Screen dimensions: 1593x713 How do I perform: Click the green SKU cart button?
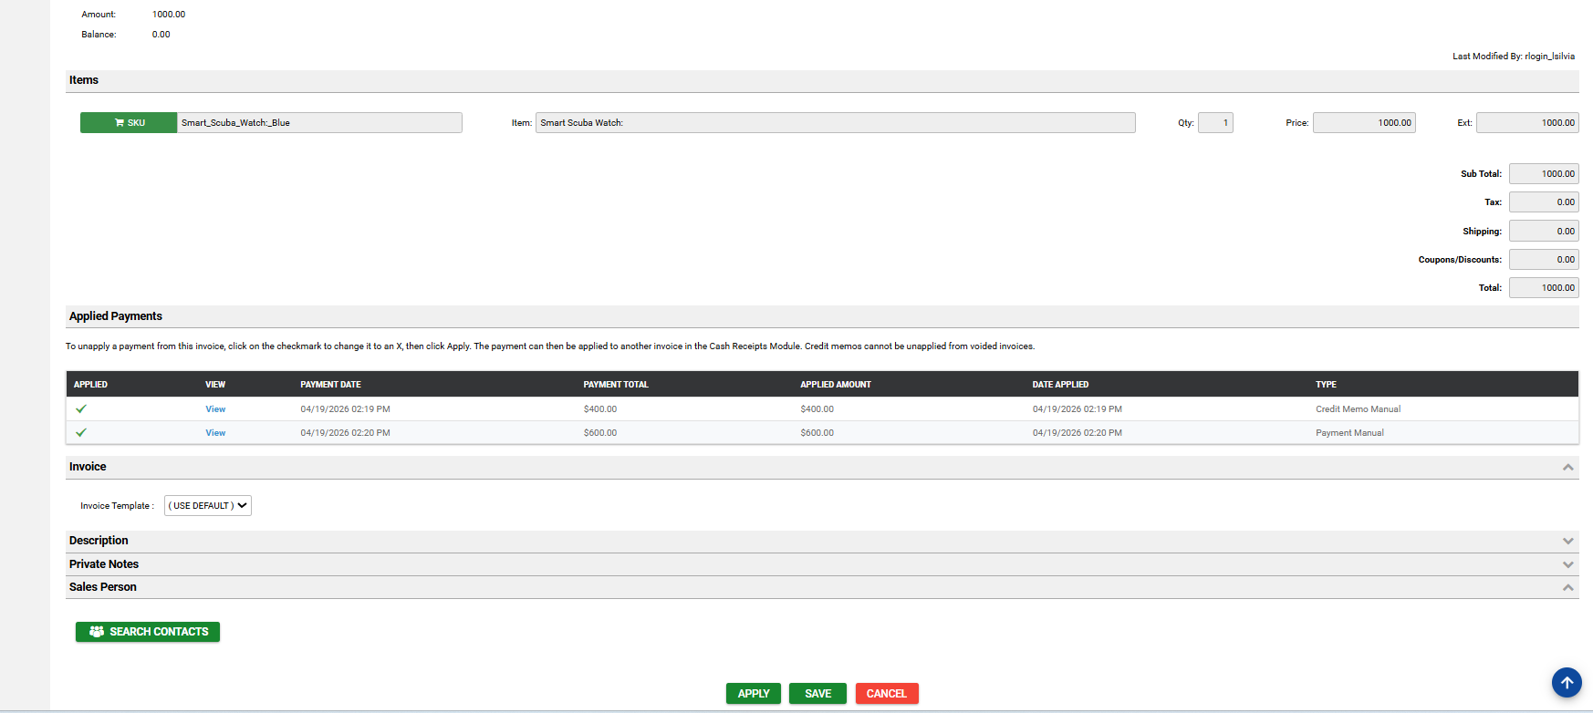129,123
